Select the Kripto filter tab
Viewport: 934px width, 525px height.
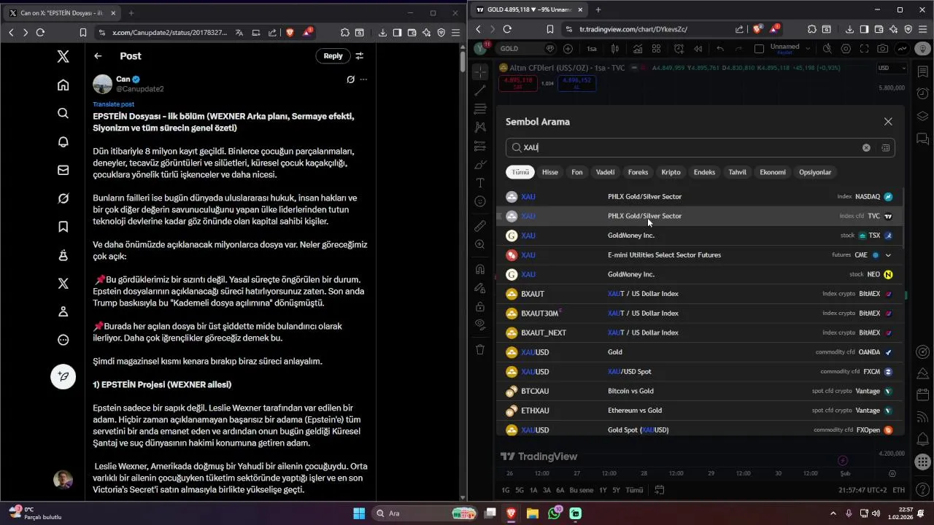[x=671, y=172]
